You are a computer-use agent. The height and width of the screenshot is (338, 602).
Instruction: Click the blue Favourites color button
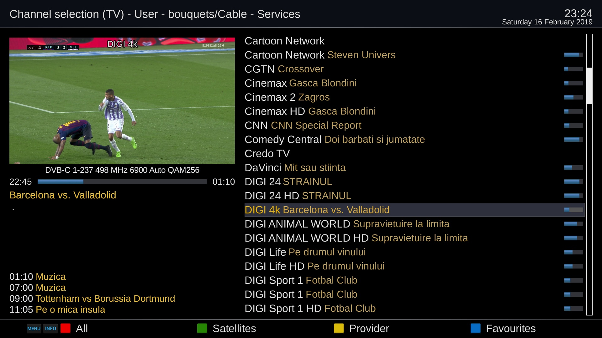point(476,328)
